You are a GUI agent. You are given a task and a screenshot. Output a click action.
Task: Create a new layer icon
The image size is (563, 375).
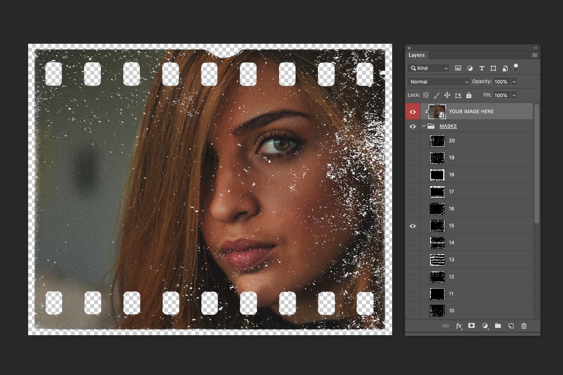[x=511, y=326]
